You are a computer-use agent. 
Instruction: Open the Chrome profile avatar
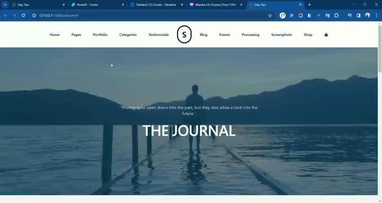(368, 16)
